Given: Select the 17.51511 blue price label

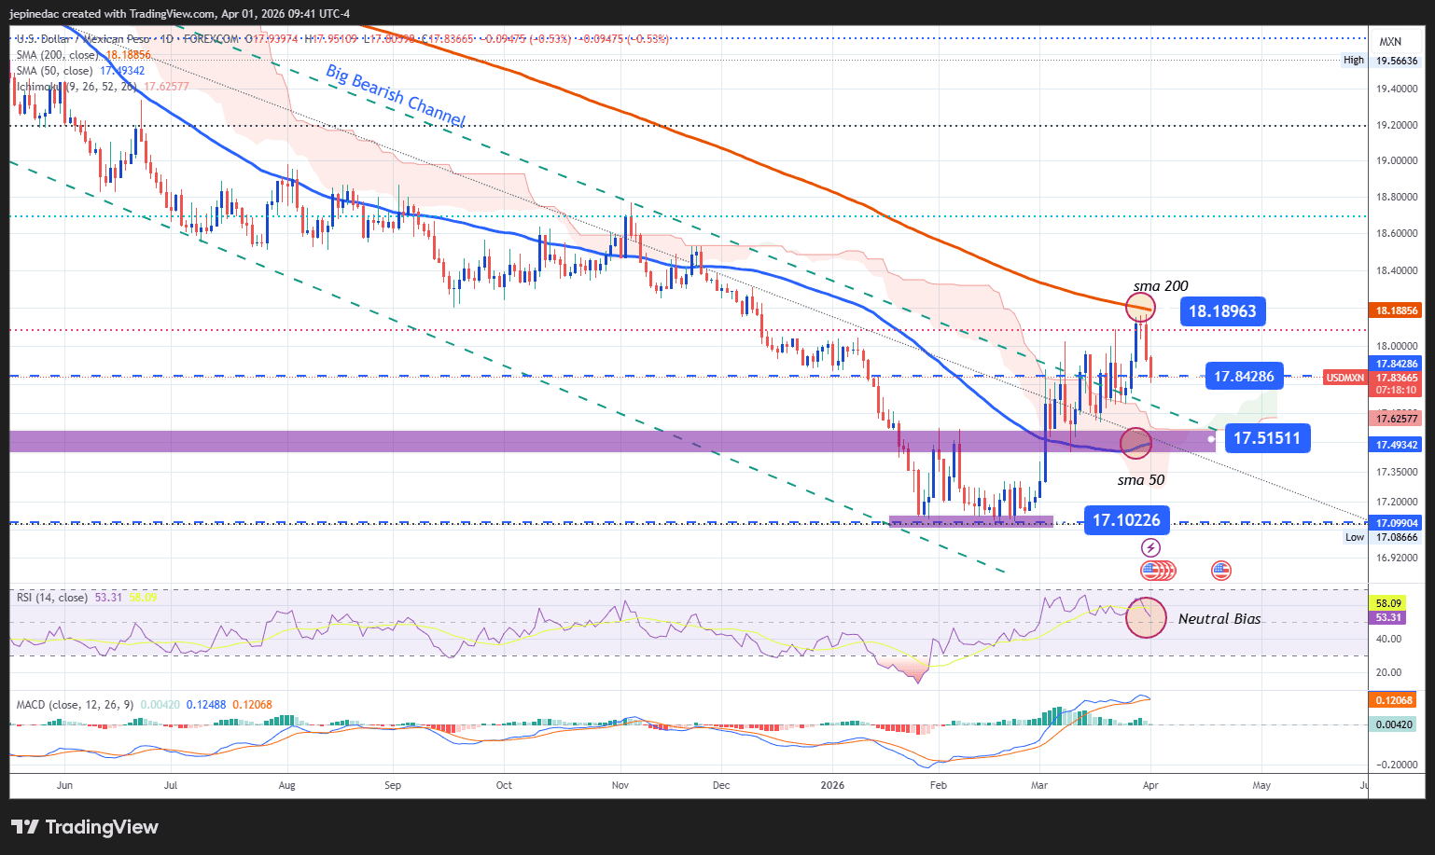Looking at the screenshot, I should [1266, 438].
